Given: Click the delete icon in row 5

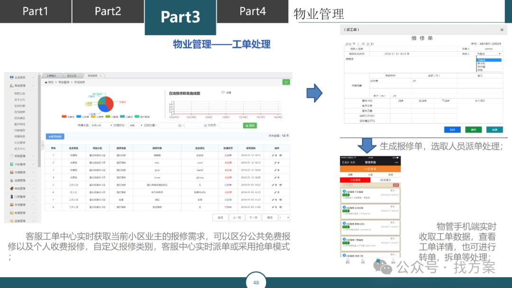Looking at the screenshot, I should pos(276,185).
